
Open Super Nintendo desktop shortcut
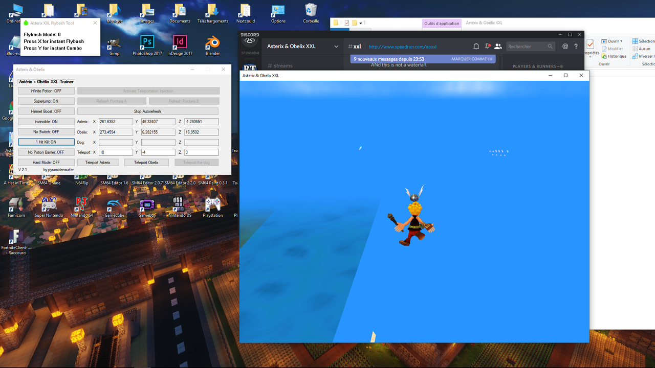pos(49,207)
